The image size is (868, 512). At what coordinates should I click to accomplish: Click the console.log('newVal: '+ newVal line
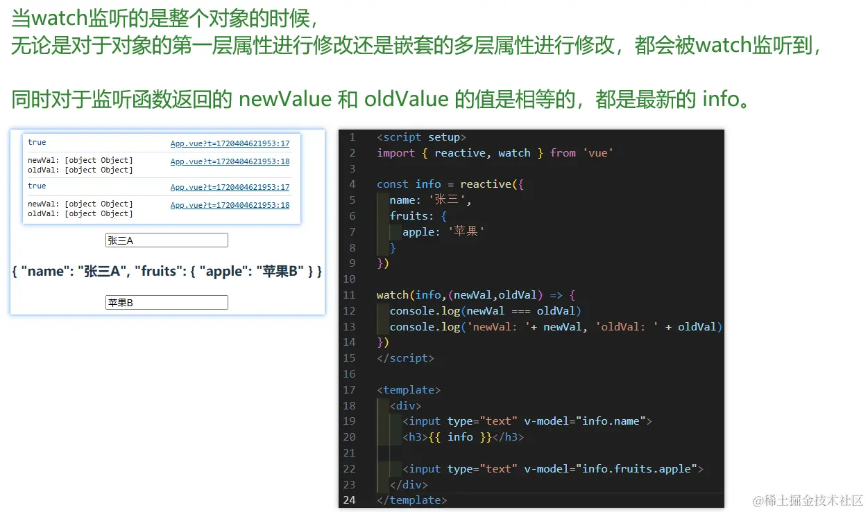click(x=556, y=327)
